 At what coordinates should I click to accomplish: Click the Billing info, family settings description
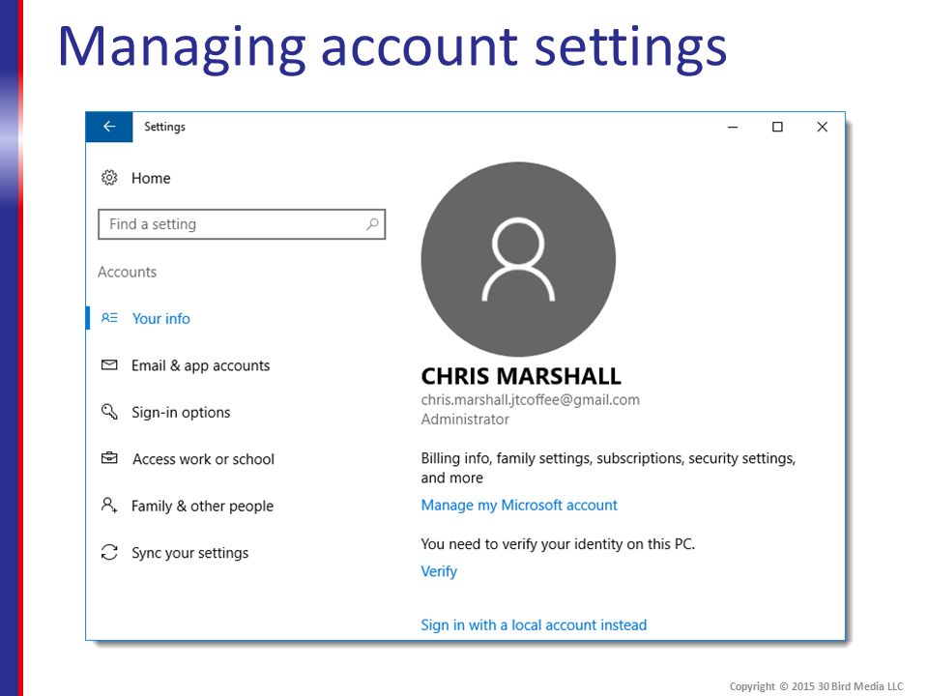[x=608, y=468]
